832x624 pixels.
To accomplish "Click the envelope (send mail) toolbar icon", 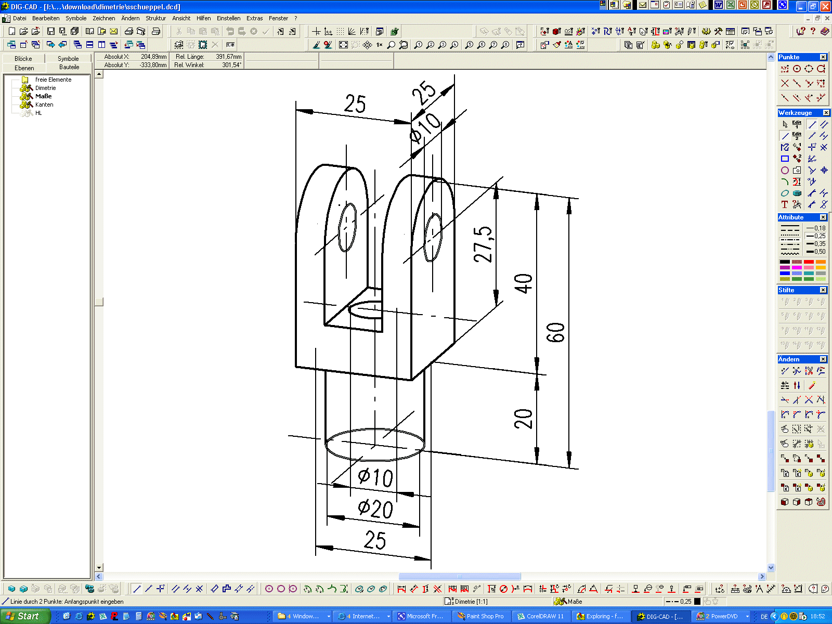I will pyautogui.click(x=113, y=31).
